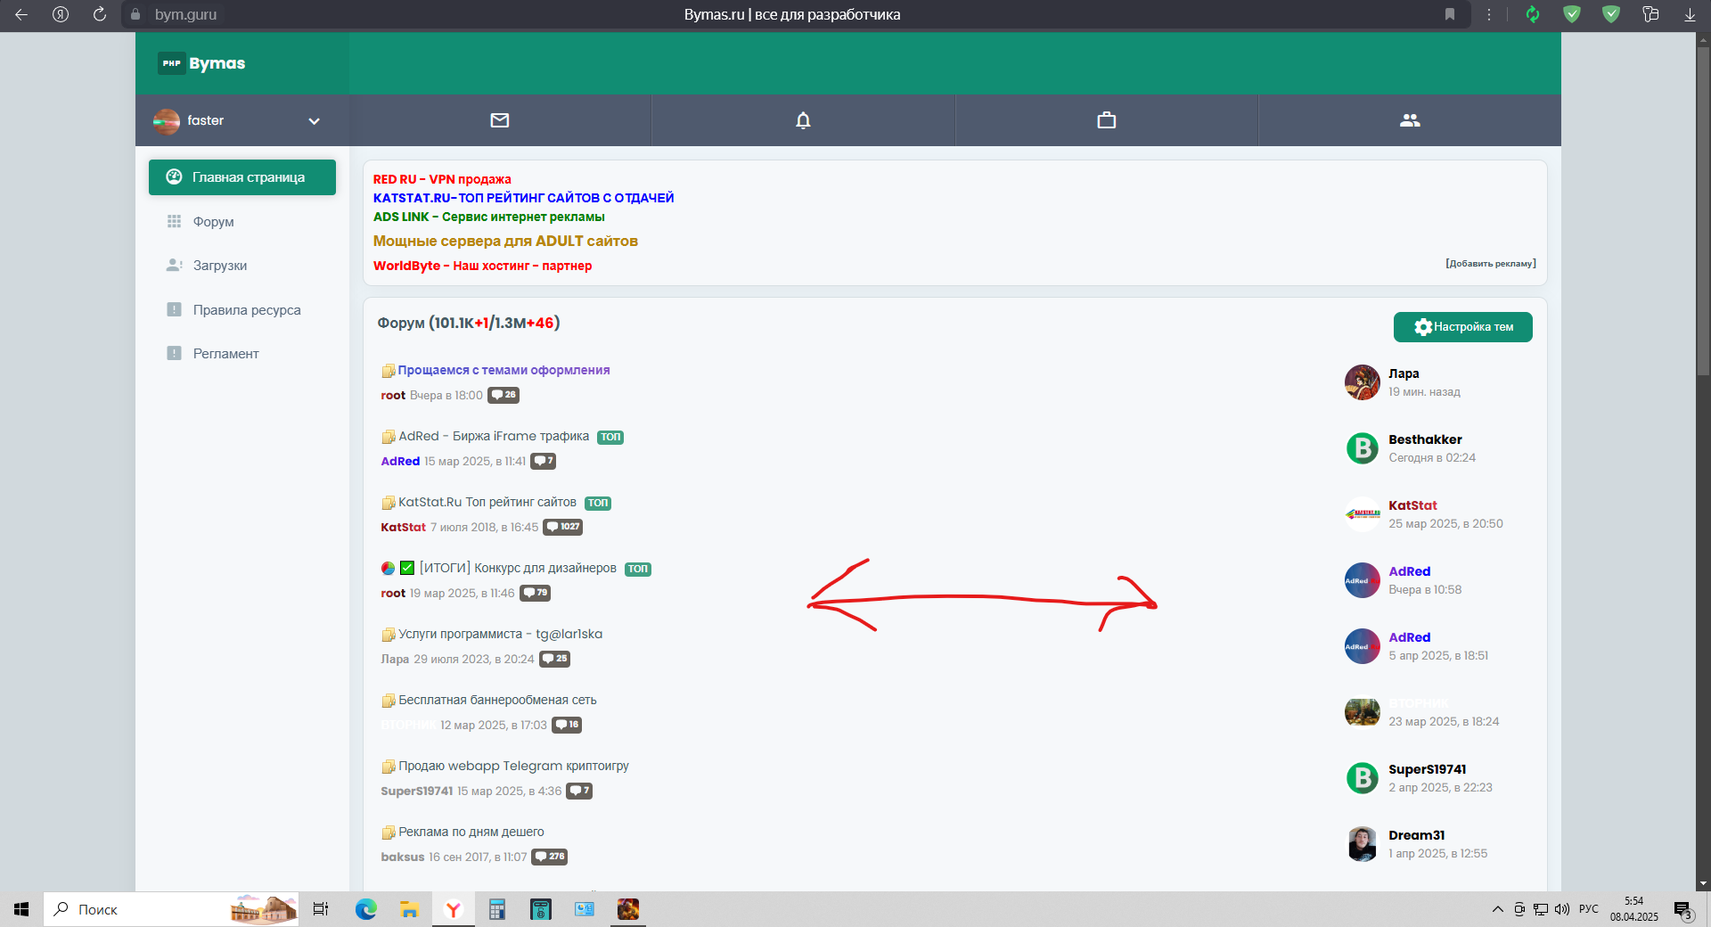Screen dimensions: 1711x927
Task: Click the notifications bell icon
Action: pos(803,120)
